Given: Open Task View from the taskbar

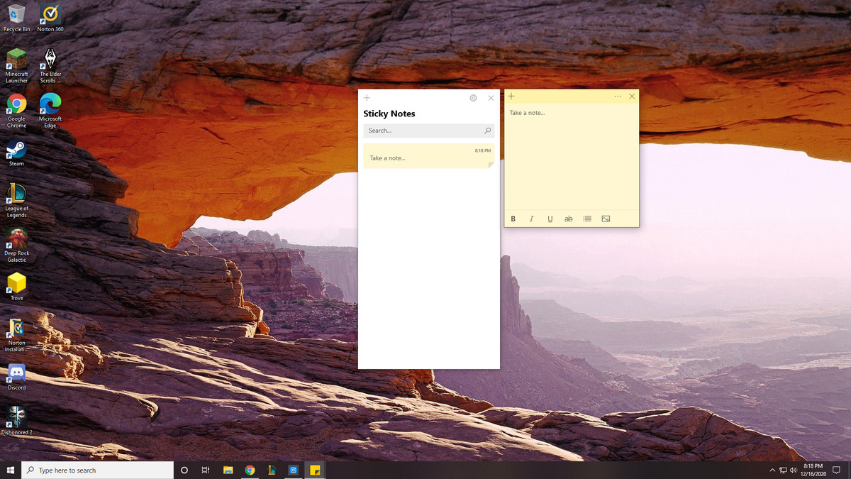Looking at the screenshot, I should click(x=206, y=470).
